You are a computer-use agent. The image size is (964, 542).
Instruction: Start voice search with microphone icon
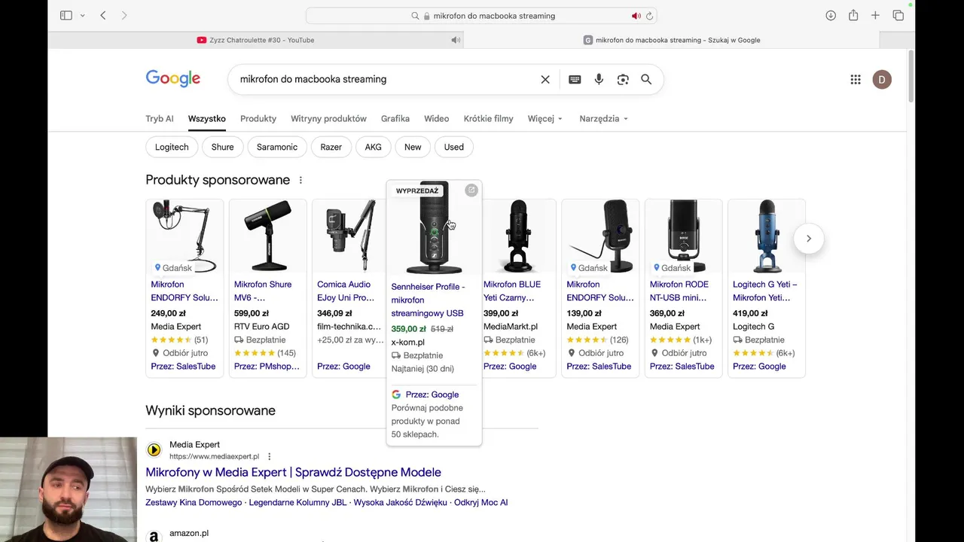coord(599,79)
